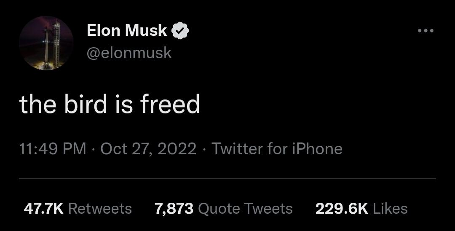The image size is (455, 231).
Task: Open the Retweets label list
Action: pos(100,209)
